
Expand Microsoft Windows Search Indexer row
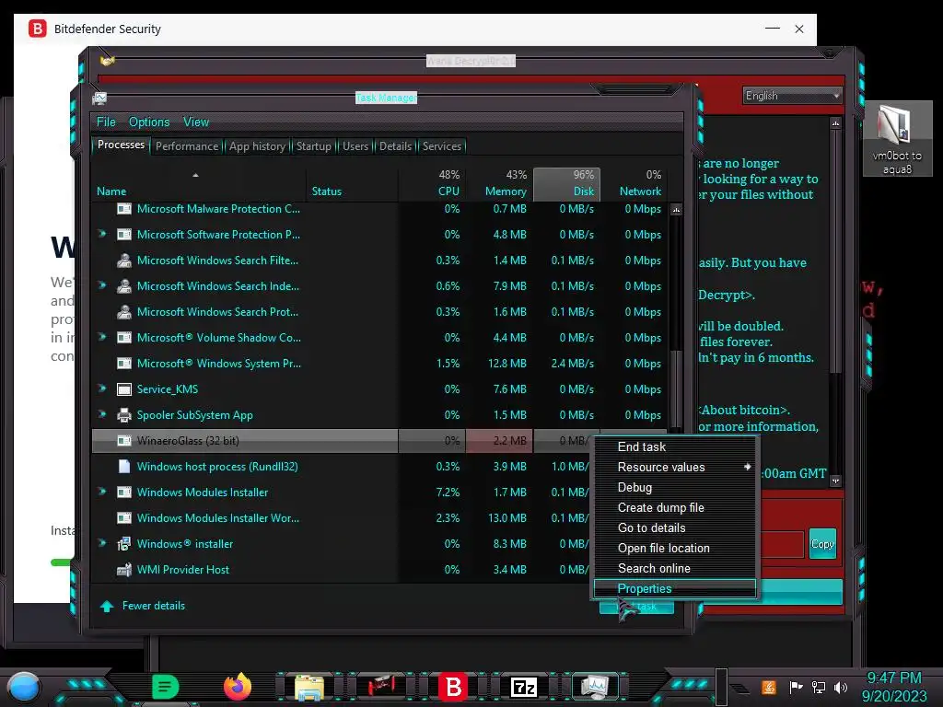102,285
